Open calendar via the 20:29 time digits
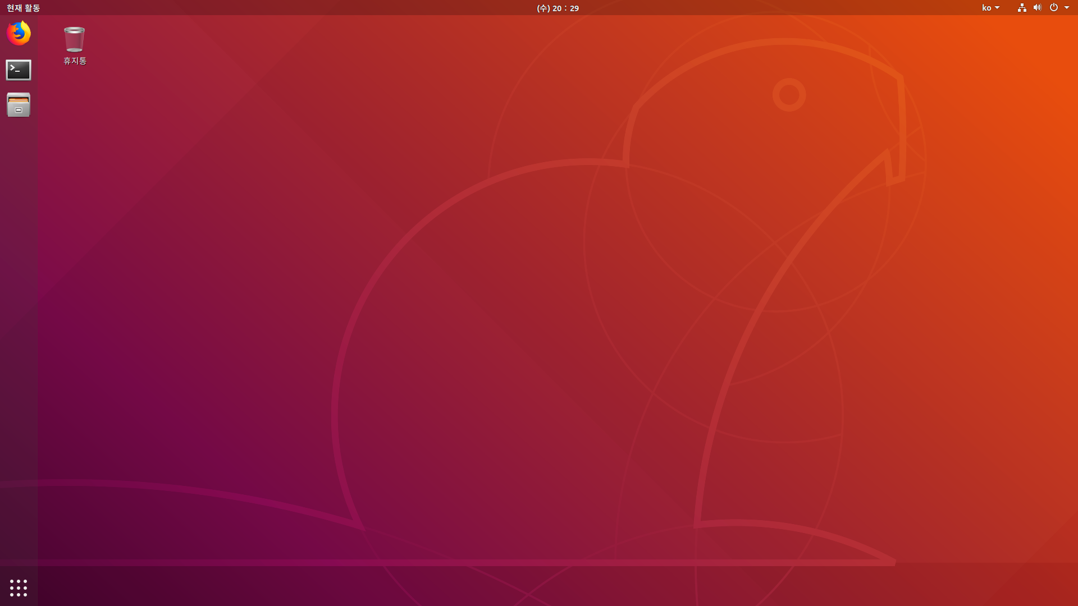The height and width of the screenshot is (606, 1078). click(566, 8)
